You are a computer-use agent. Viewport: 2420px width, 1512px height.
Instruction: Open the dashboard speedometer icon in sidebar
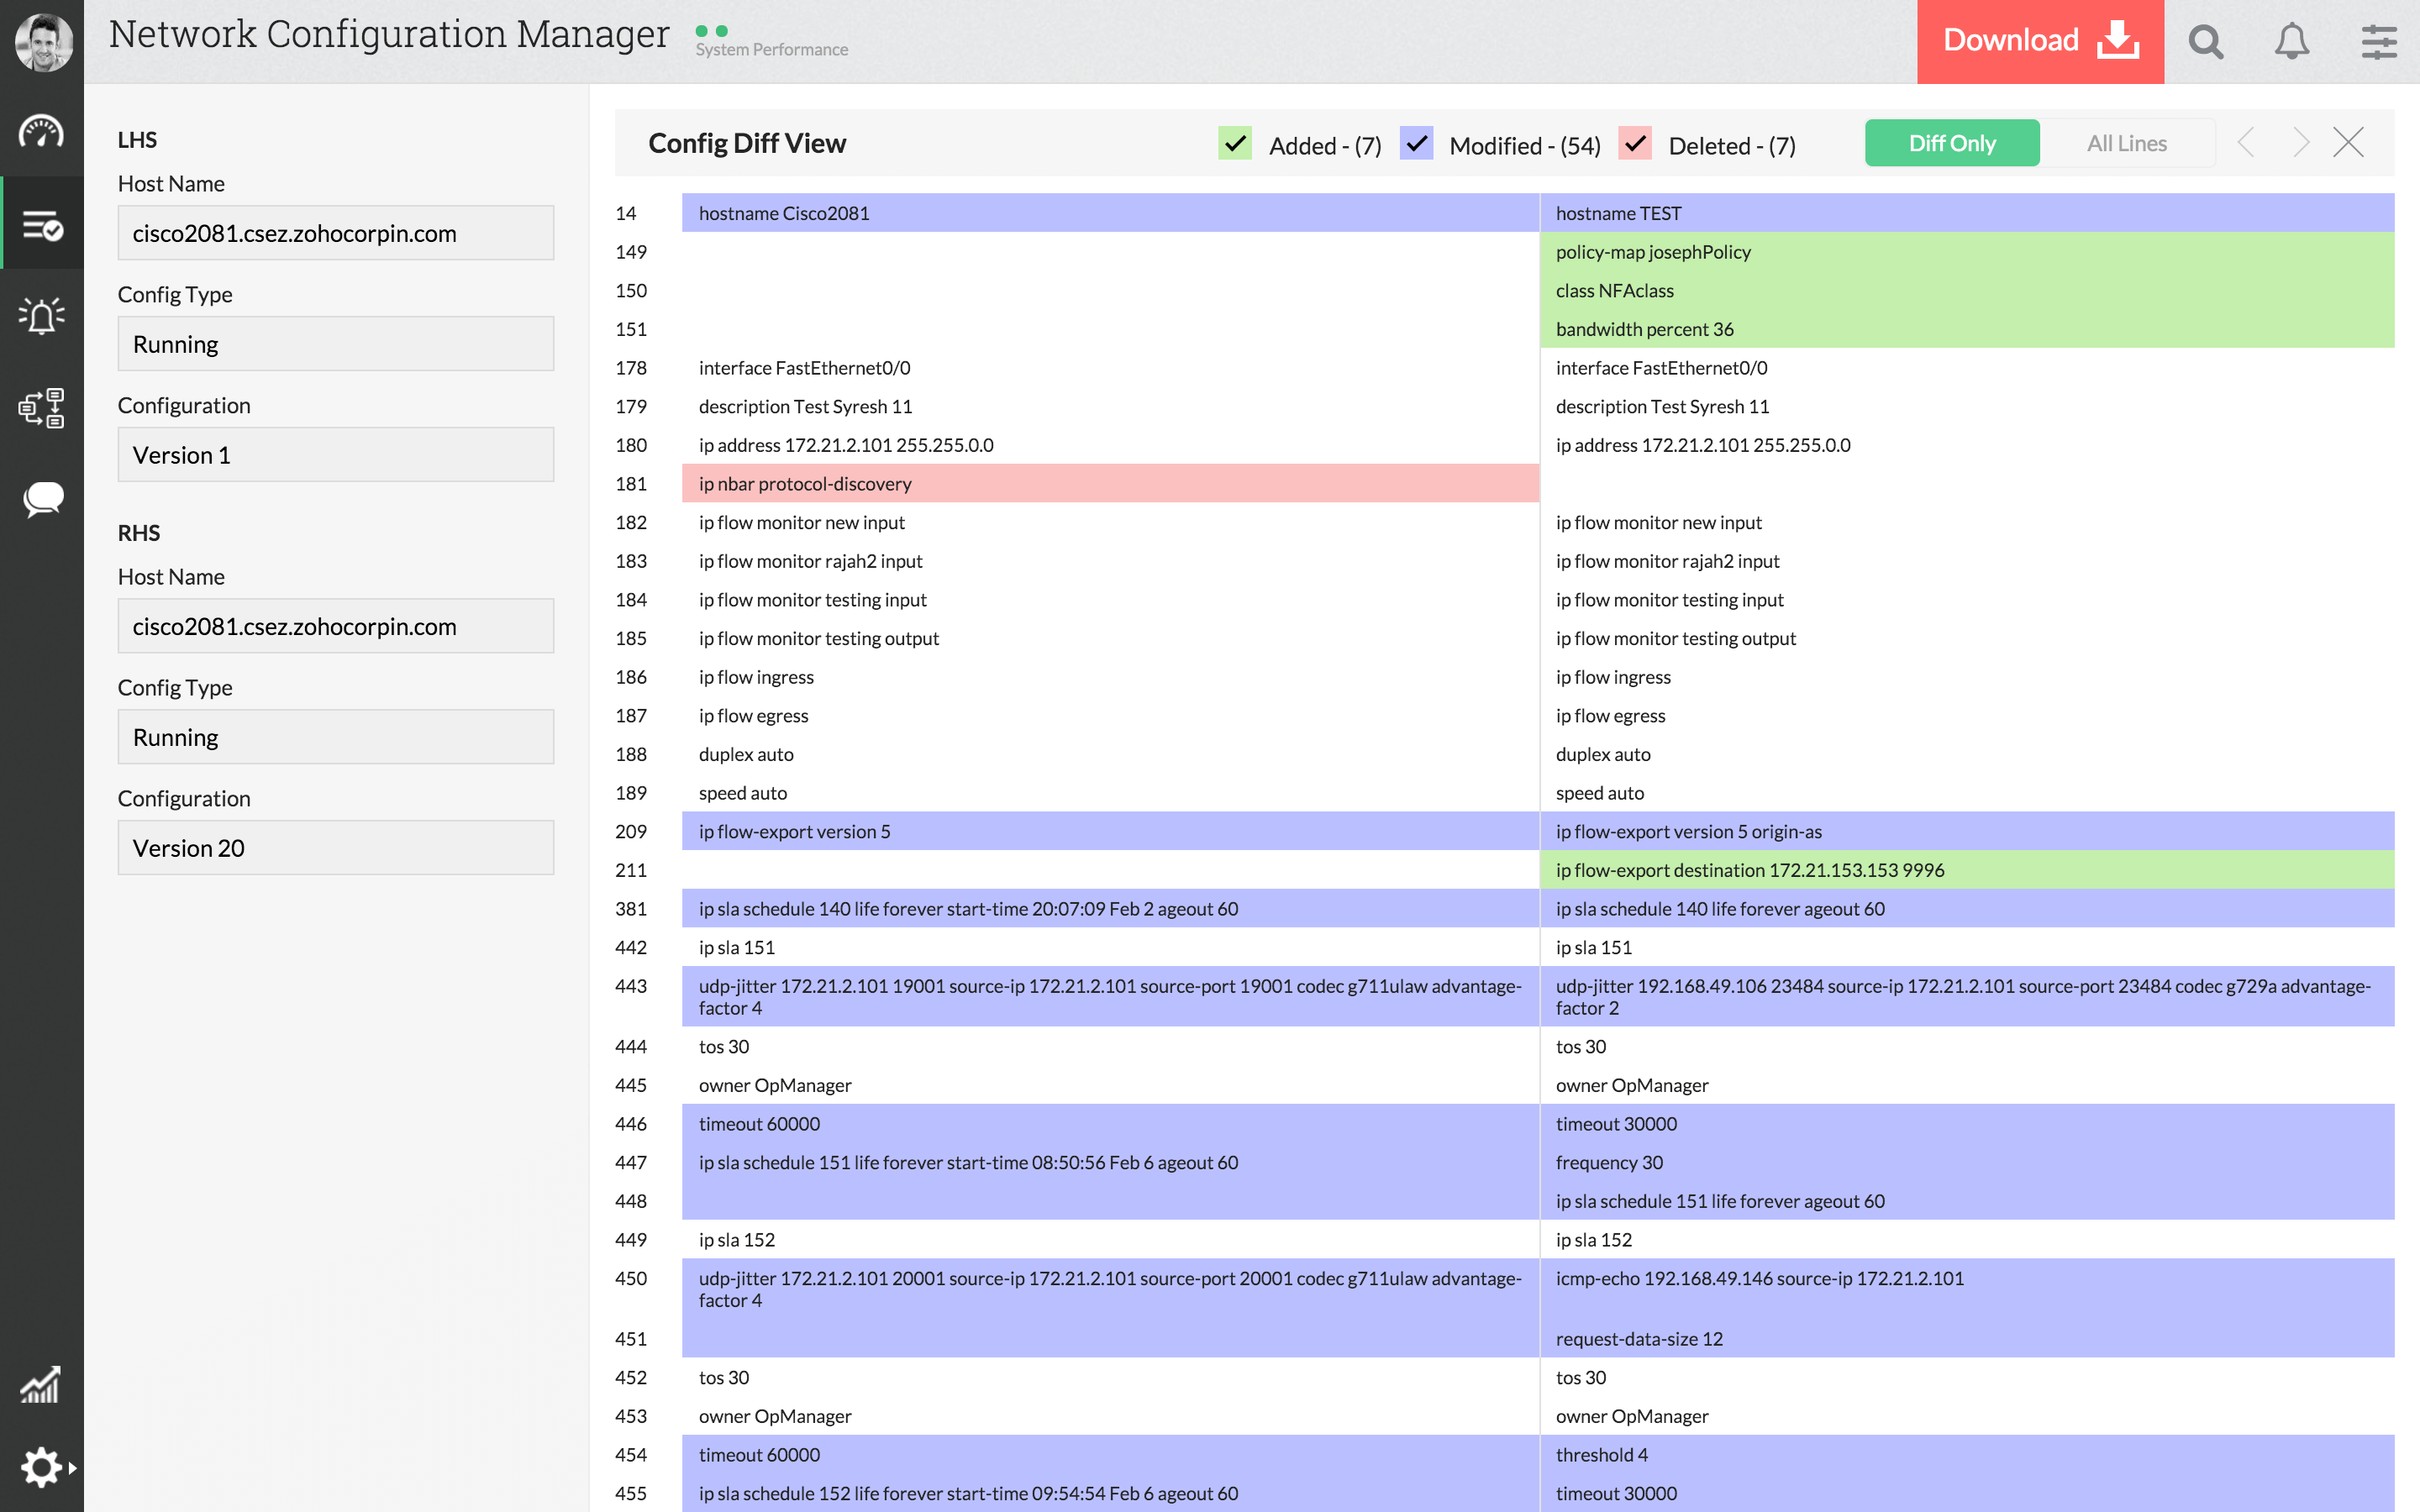pyautogui.click(x=41, y=132)
